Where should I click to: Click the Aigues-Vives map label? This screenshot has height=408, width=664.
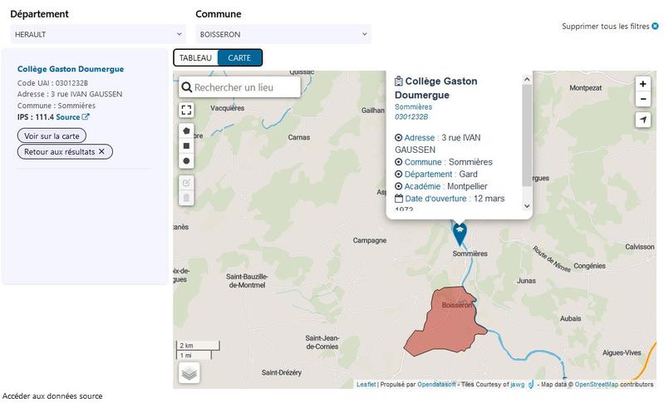pos(622,352)
